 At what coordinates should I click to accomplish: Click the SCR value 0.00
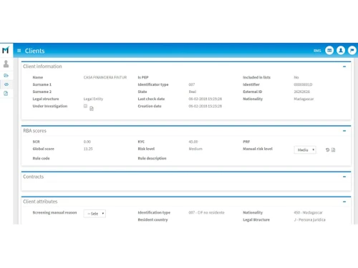point(87,142)
